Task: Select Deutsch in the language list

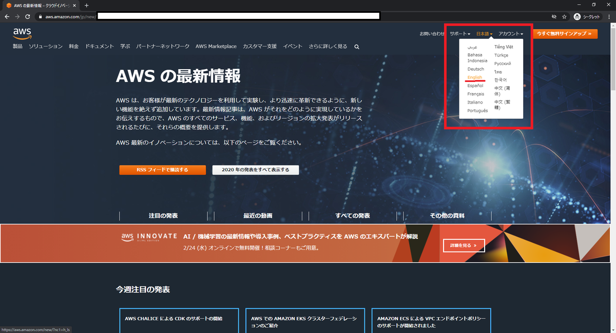Action: (x=476, y=69)
